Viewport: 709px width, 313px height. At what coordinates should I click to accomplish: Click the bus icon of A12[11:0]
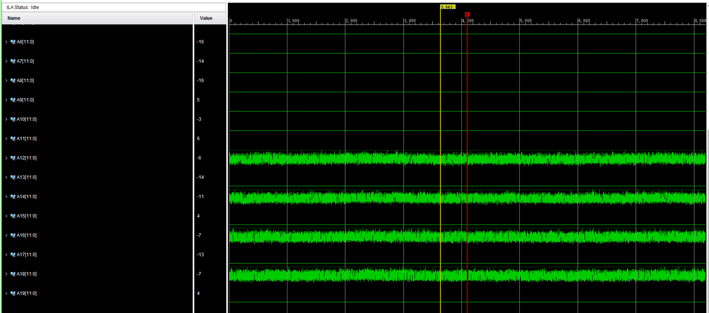tap(13, 158)
